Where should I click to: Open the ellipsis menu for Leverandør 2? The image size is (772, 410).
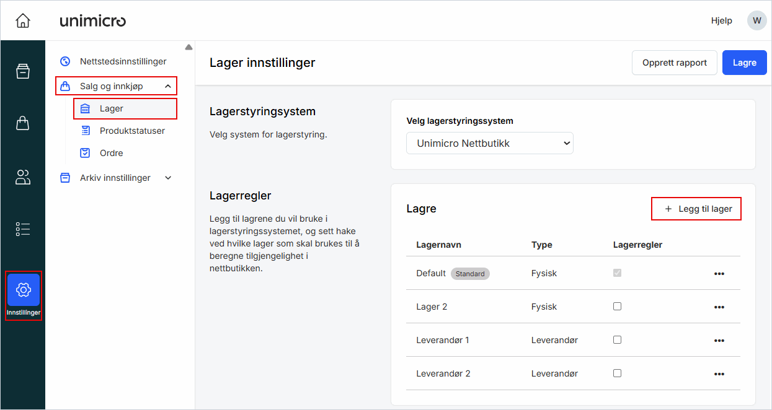tap(719, 373)
